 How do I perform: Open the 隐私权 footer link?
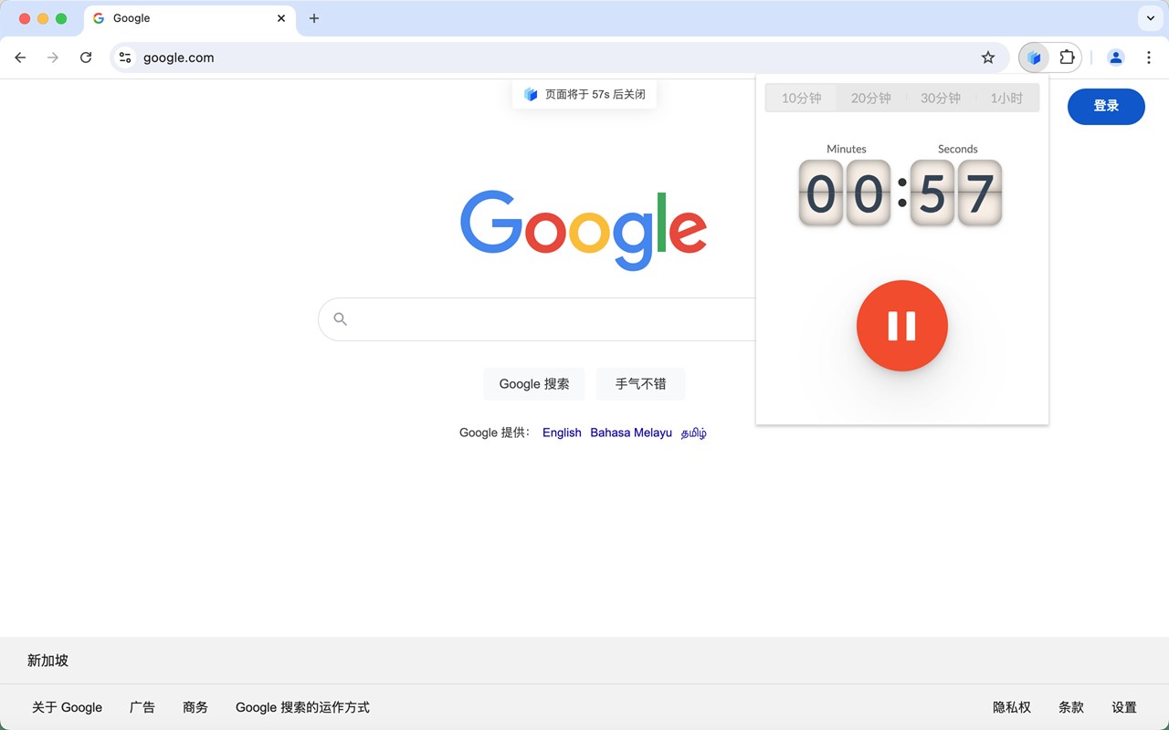click(1012, 707)
